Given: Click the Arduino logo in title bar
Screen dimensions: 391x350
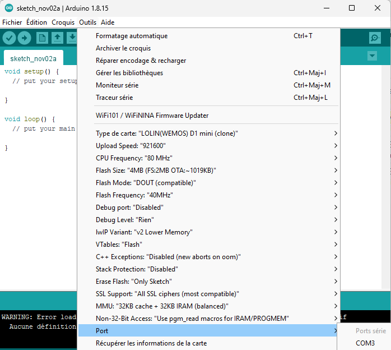Looking at the screenshot, I should [9, 8].
